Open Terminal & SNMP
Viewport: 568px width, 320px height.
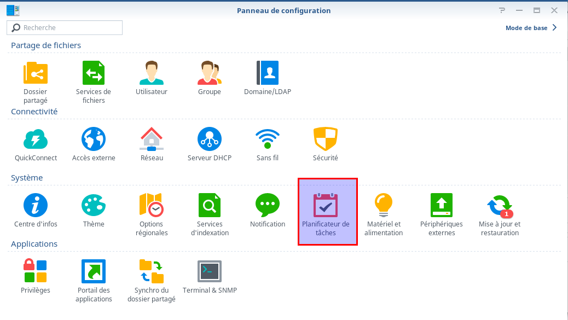click(x=210, y=271)
